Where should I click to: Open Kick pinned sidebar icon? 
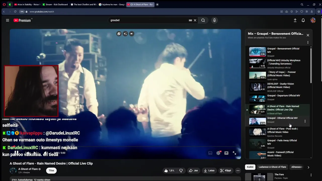tap(10, 5)
